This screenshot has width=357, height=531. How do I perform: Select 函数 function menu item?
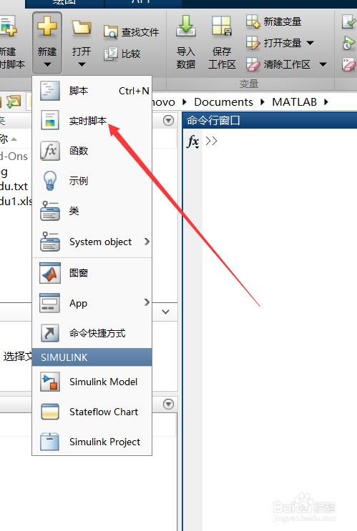[x=92, y=151]
